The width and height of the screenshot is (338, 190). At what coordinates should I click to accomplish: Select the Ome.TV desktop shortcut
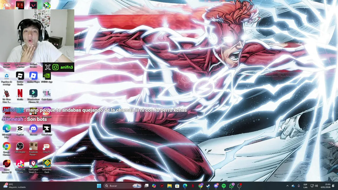(x=47, y=148)
